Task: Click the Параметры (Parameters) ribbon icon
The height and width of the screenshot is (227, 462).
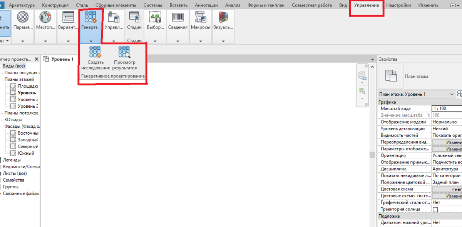Action: coord(23,18)
